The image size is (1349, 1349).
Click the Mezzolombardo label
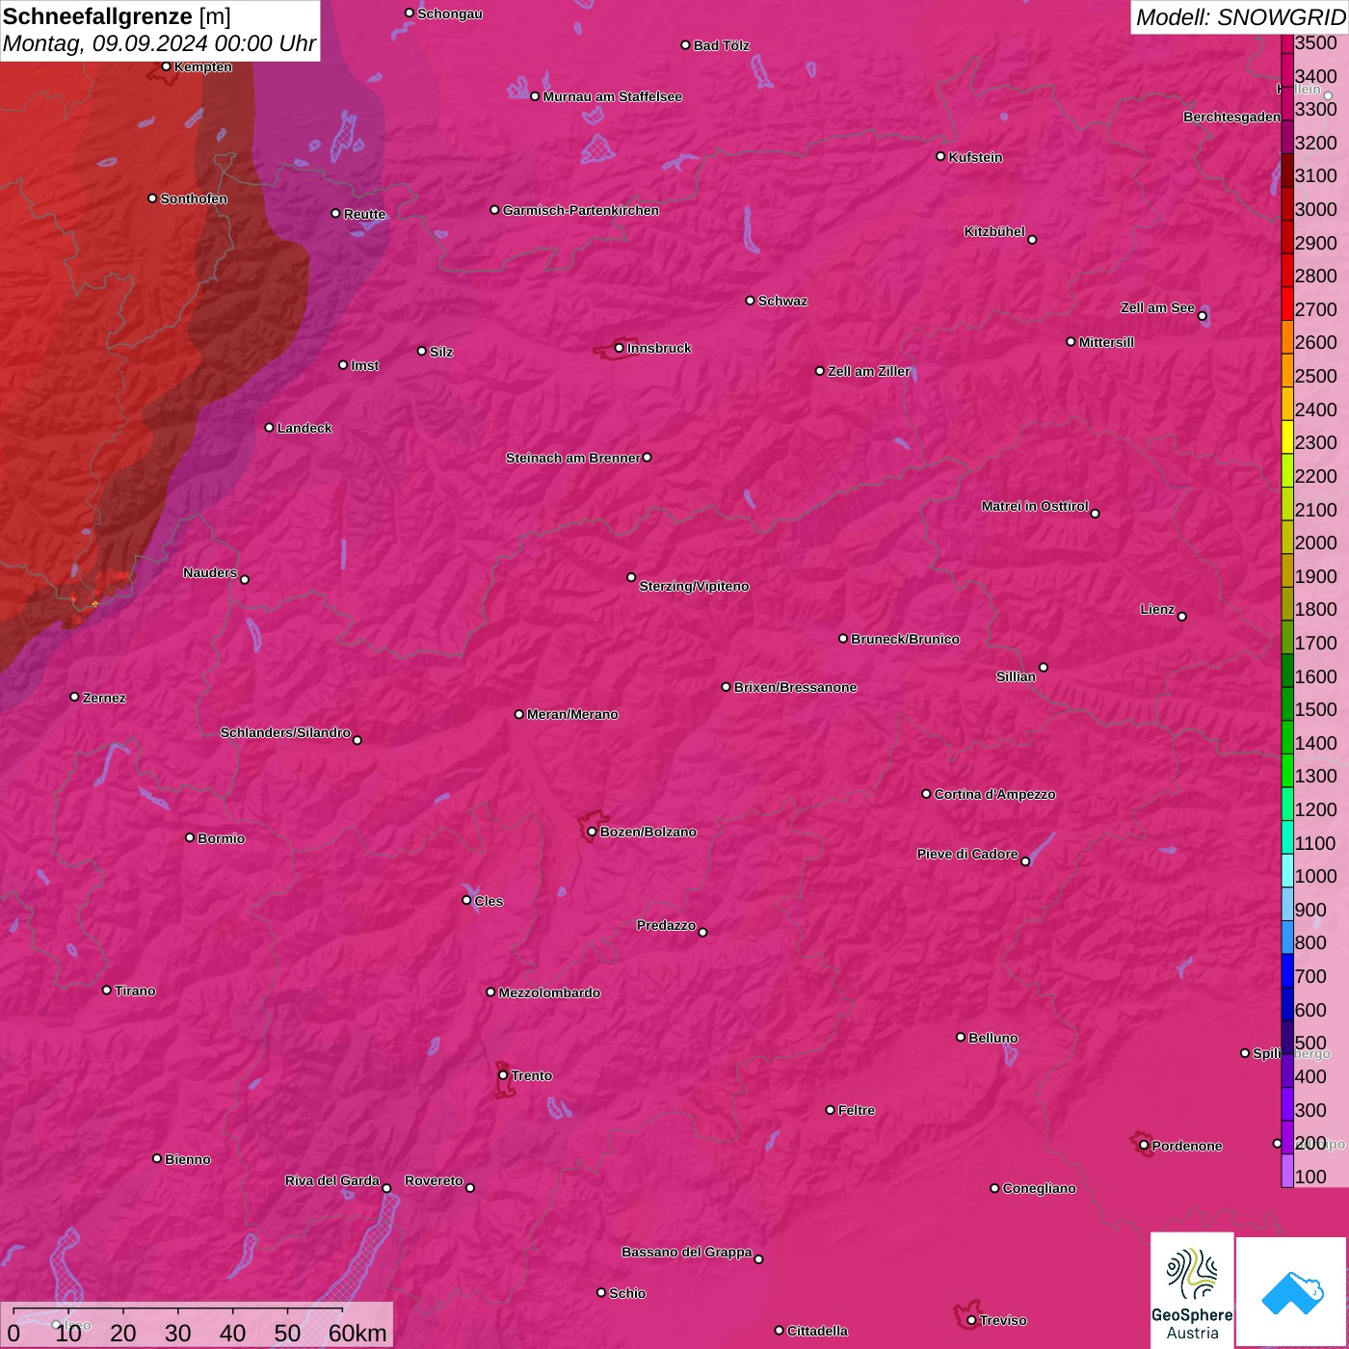pos(549,992)
